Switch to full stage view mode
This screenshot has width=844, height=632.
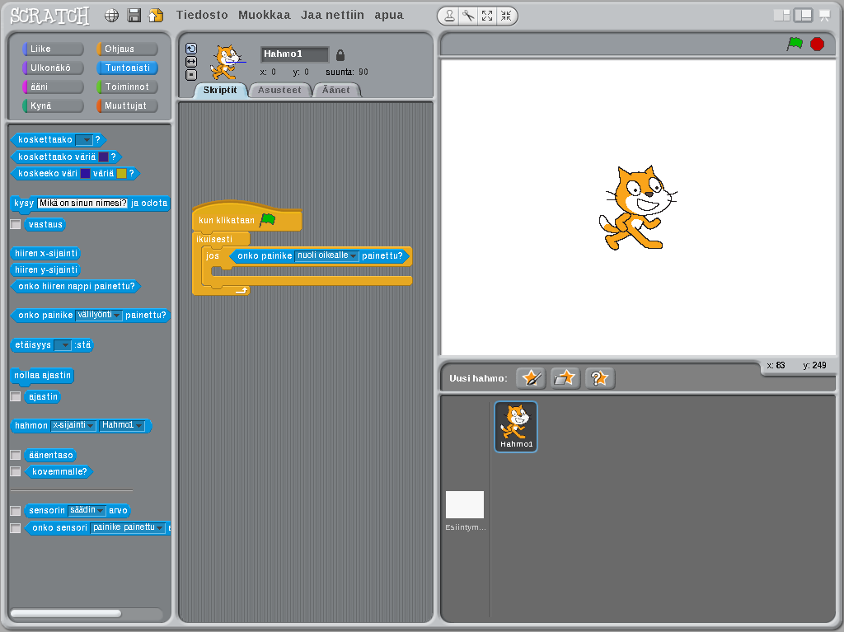(803, 16)
